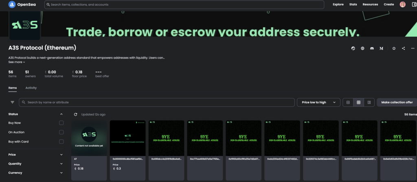Open item 0x329374c3e983eb446fcc card
The image size is (417, 182).
tap(321, 150)
